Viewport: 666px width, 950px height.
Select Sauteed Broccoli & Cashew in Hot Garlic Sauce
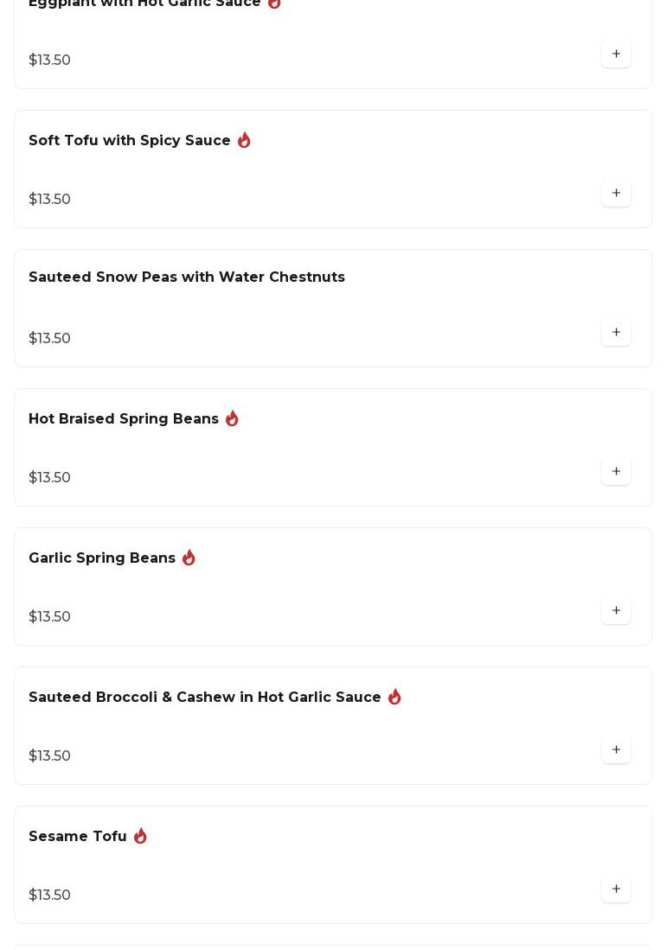point(205,698)
